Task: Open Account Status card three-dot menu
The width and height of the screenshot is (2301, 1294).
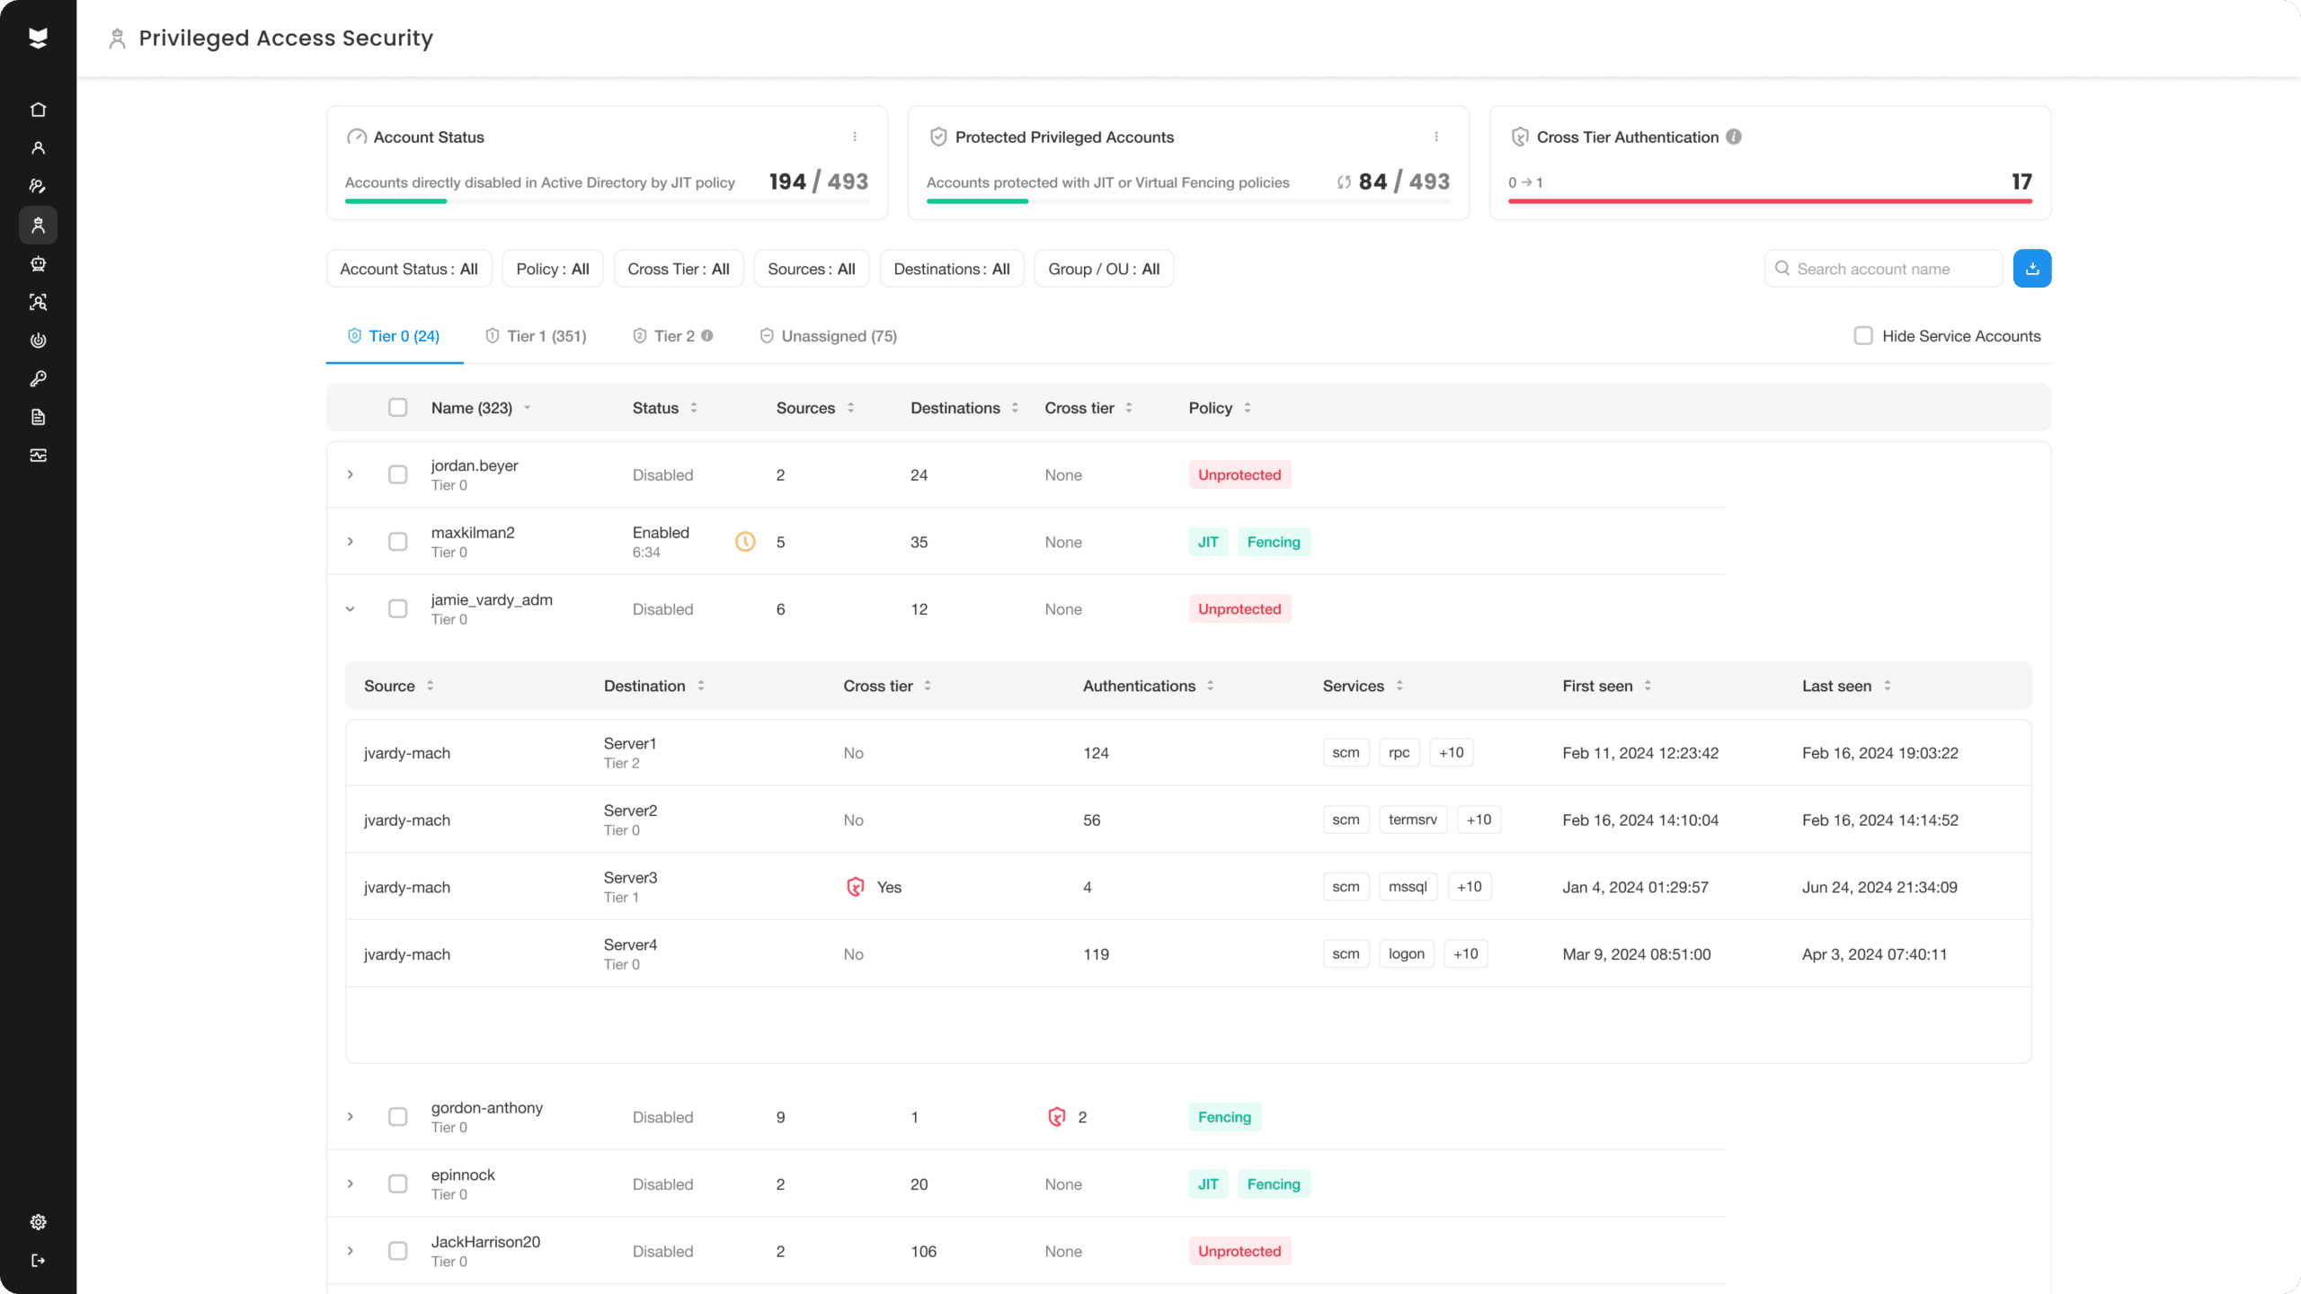Action: pos(855,137)
